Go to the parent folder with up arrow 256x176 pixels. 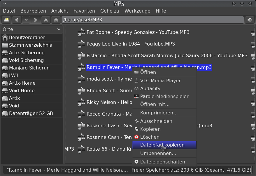(45, 20)
